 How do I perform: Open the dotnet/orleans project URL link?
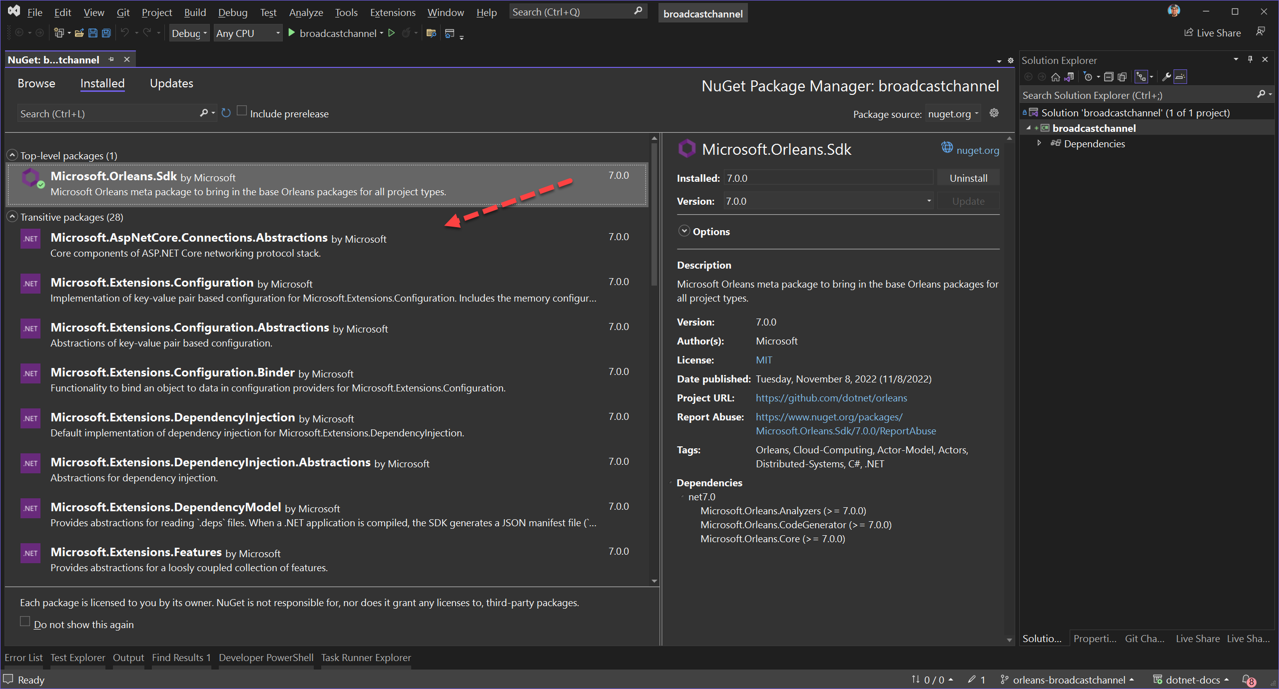coord(831,398)
